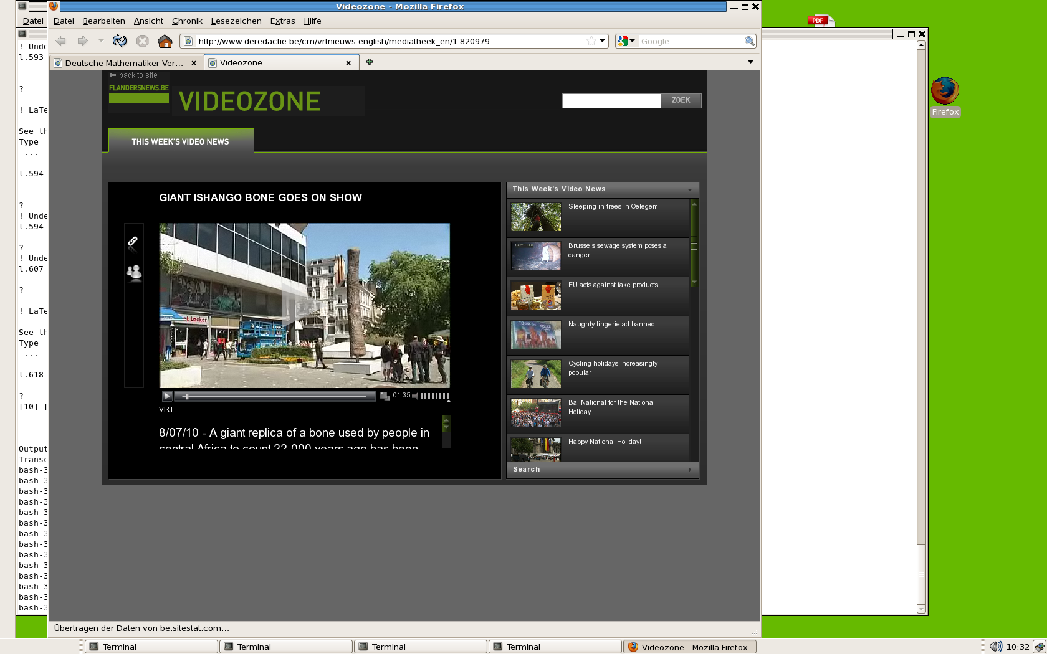
Task: Open the URL history dropdown arrow
Action: [x=603, y=41]
